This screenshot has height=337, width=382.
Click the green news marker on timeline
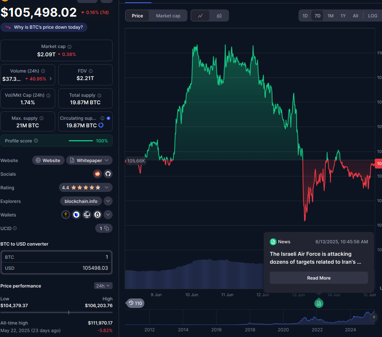pos(319,303)
